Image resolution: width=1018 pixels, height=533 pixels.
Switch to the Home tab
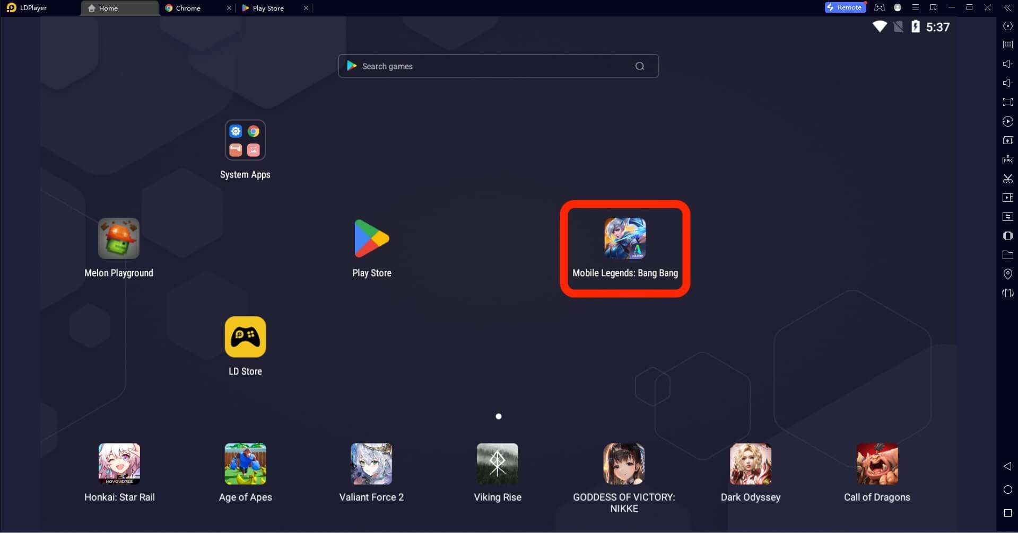(x=119, y=8)
